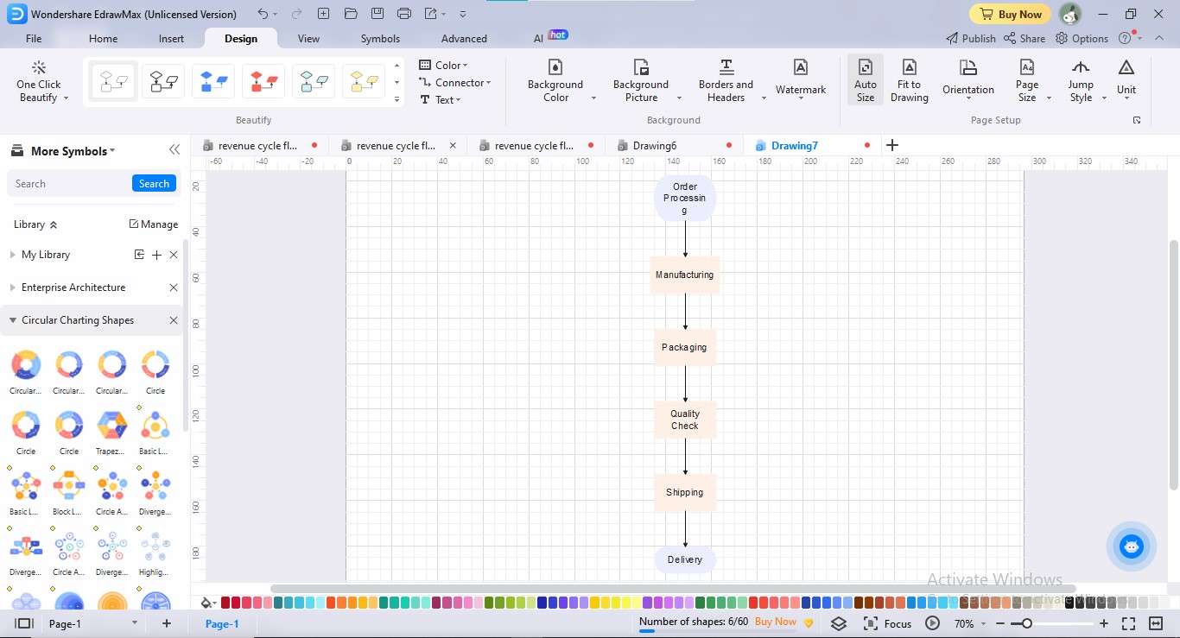This screenshot has height=638, width=1180.
Task: Open file folder icon
Action: click(350, 14)
